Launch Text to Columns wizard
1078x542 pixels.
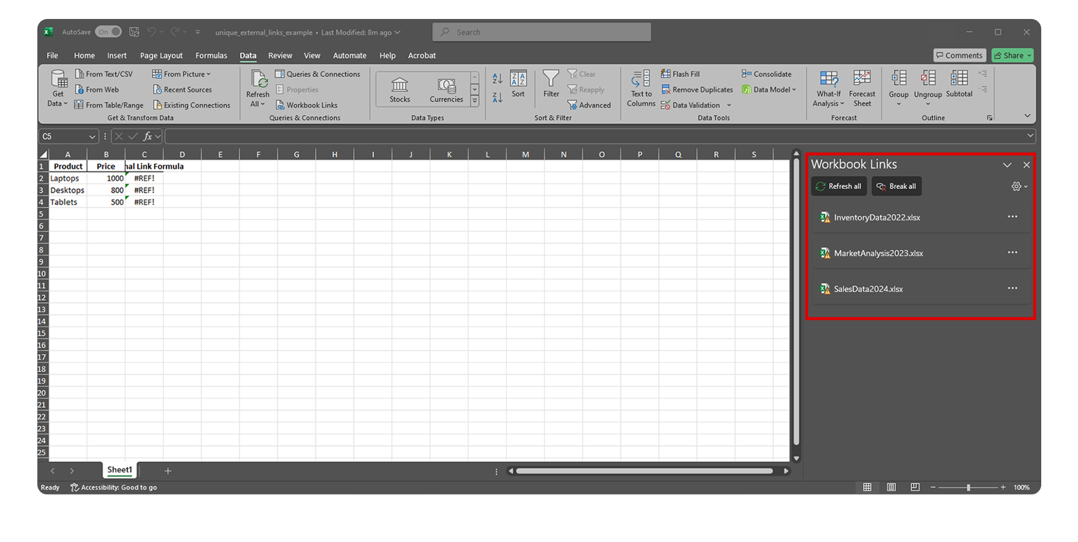pyautogui.click(x=640, y=88)
